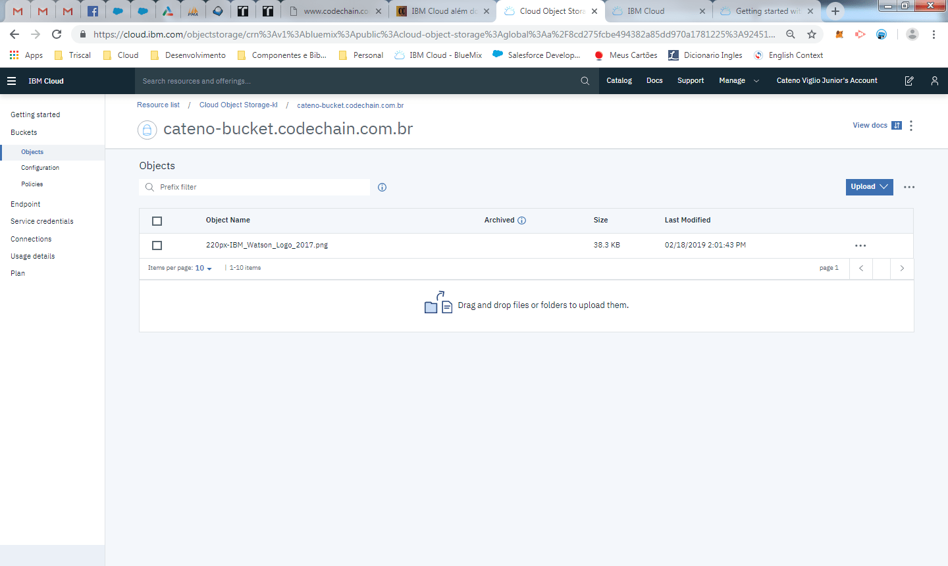
Task: Switch to the pinned Facebook tab
Action: coord(93,11)
